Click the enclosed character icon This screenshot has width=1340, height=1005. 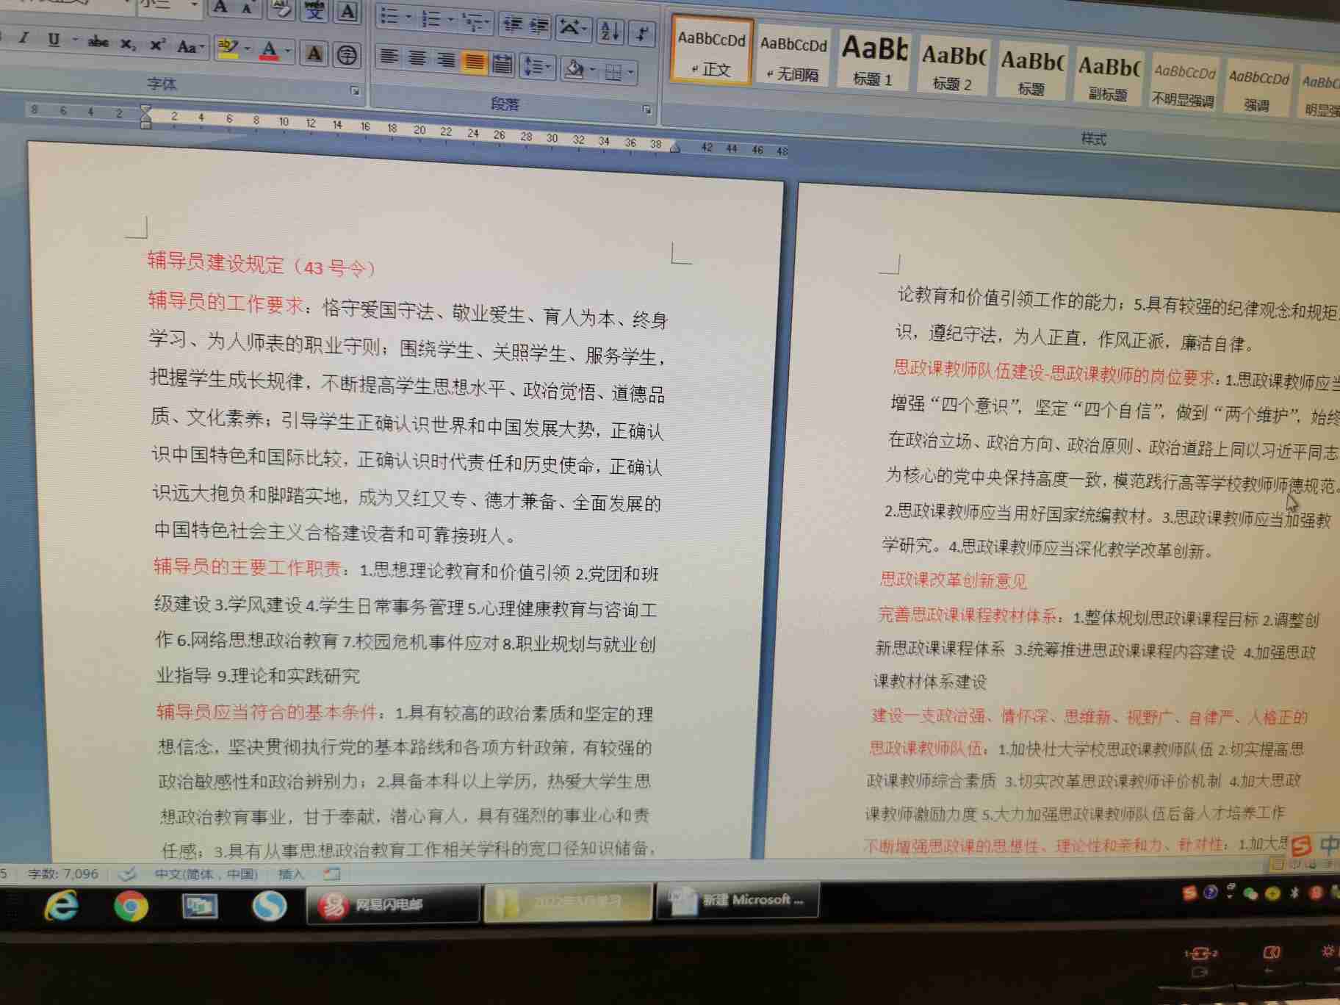tap(347, 54)
